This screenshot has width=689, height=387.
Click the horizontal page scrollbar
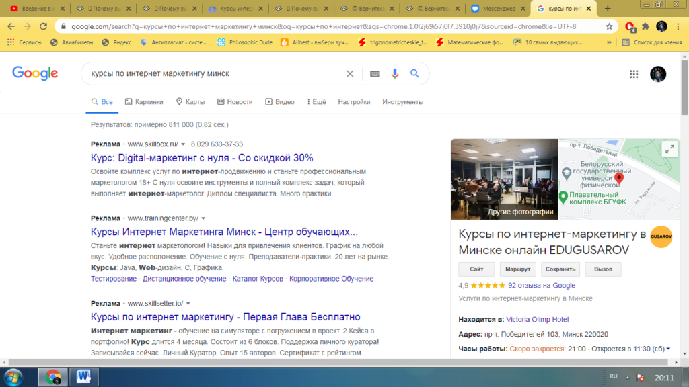pyautogui.click(x=338, y=363)
